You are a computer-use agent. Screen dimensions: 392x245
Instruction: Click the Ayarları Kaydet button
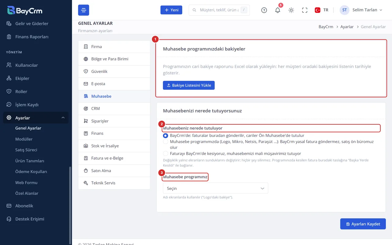click(x=363, y=224)
